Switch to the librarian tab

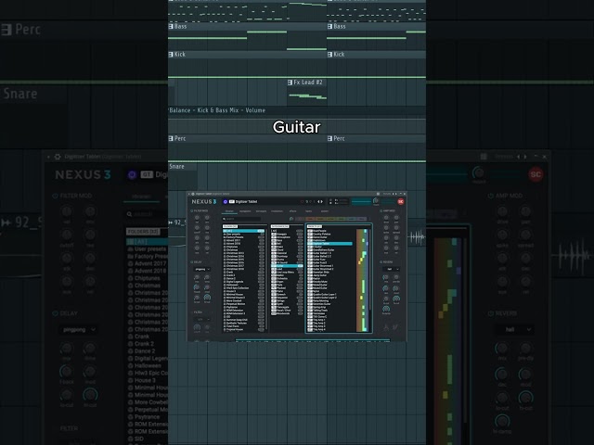click(229, 211)
